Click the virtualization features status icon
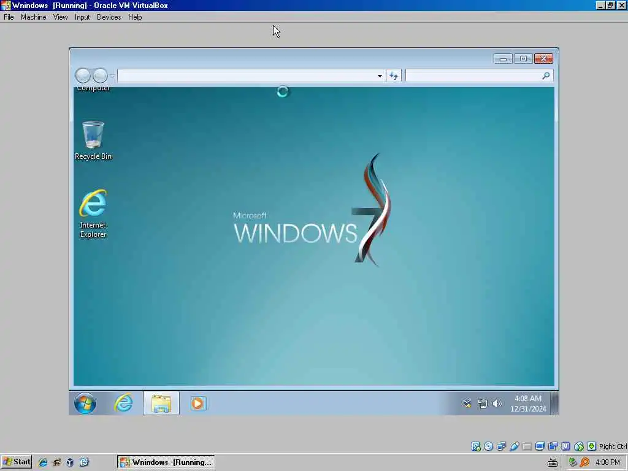 [x=565, y=446]
